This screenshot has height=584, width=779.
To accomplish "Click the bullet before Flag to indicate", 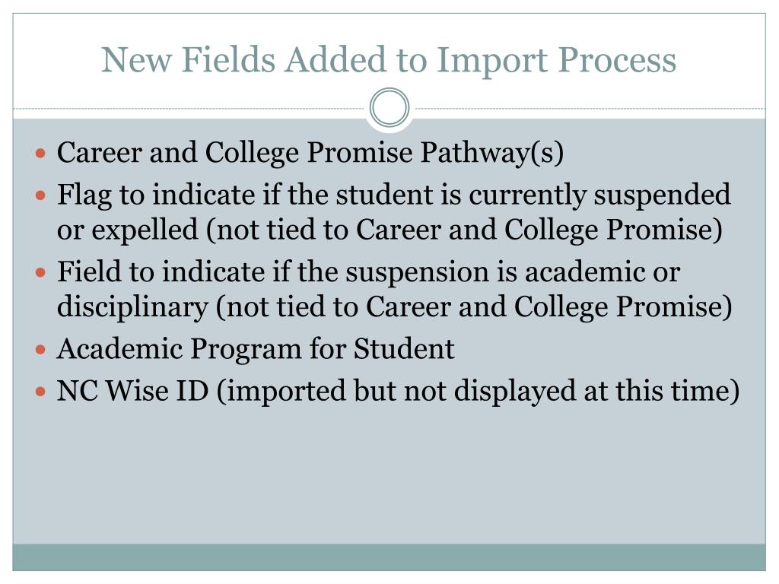I will tap(41, 195).
